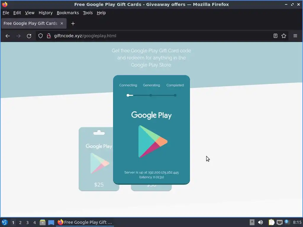Click the Completed step label
303x227 pixels.
(x=175, y=85)
